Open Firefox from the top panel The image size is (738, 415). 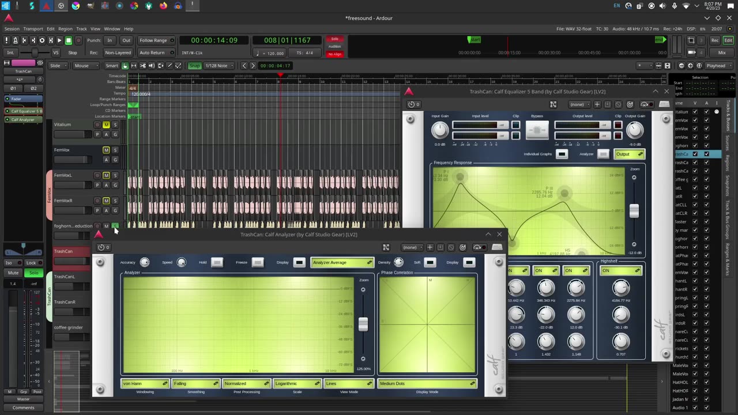coord(163,6)
